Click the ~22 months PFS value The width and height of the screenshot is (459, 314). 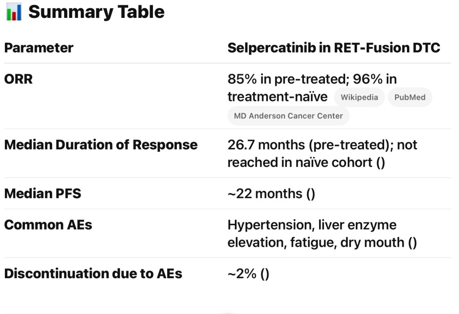(265, 194)
